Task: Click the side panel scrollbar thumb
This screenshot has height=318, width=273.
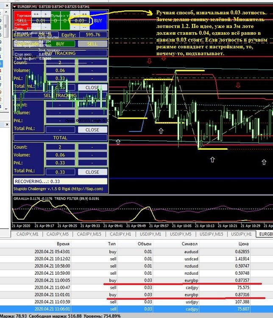Action: 6,26
